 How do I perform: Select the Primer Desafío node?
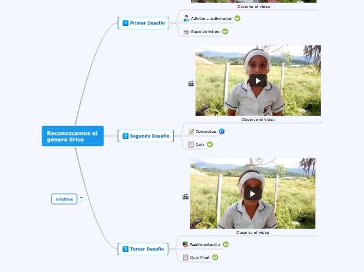tap(144, 23)
